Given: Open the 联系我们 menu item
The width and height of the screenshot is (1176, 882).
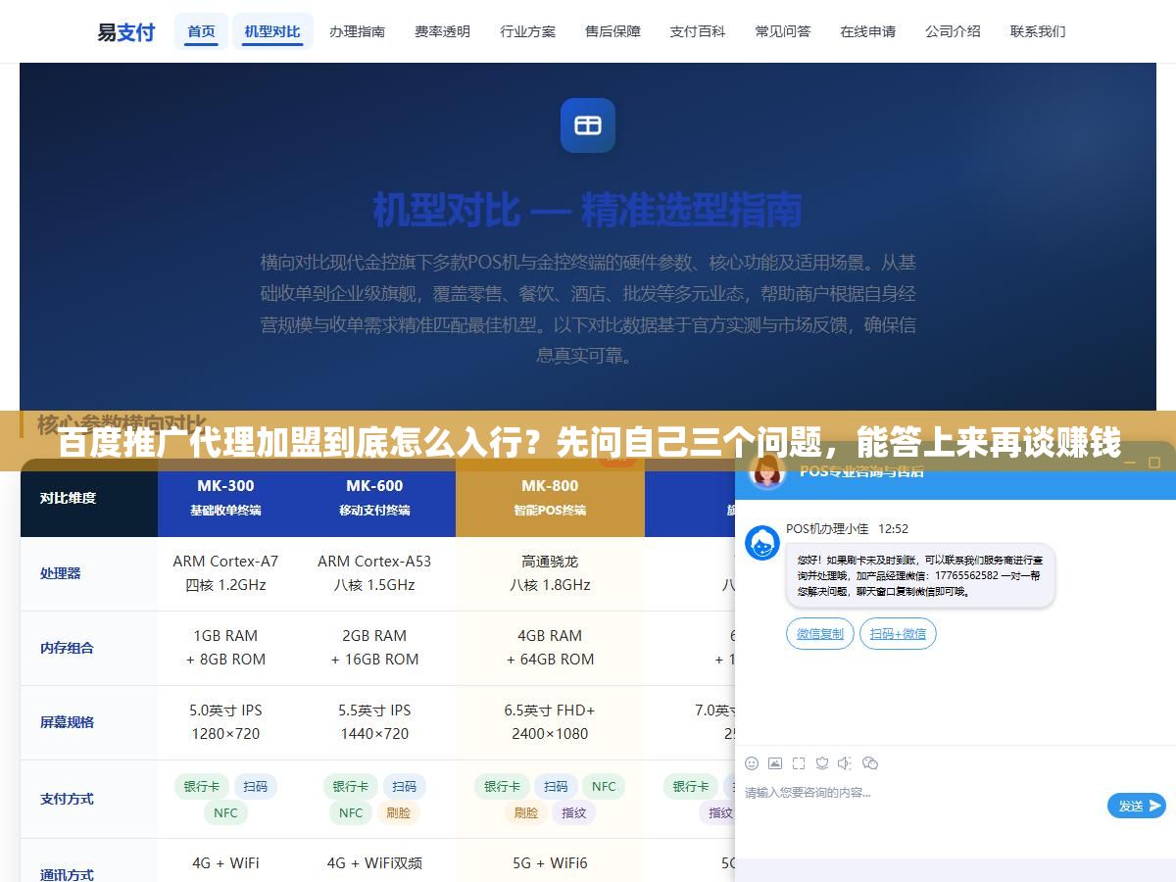Looking at the screenshot, I should pyautogui.click(x=1038, y=31).
